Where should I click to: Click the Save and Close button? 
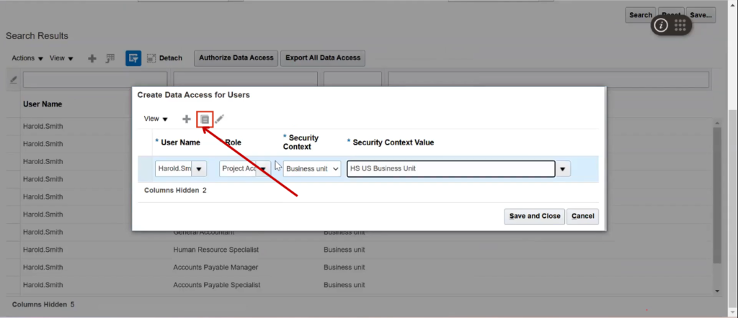pyautogui.click(x=534, y=216)
